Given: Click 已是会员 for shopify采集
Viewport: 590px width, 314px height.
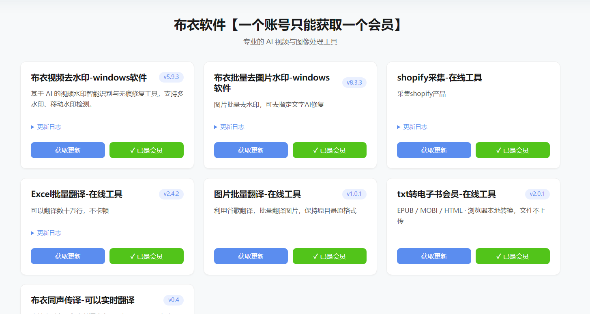Looking at the screenshot, I should 513,150.
